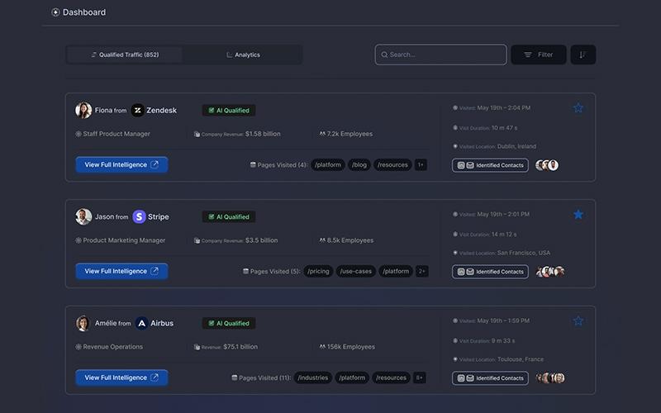Switch to Qualified Traffic (852) tab

pos(125,55)
